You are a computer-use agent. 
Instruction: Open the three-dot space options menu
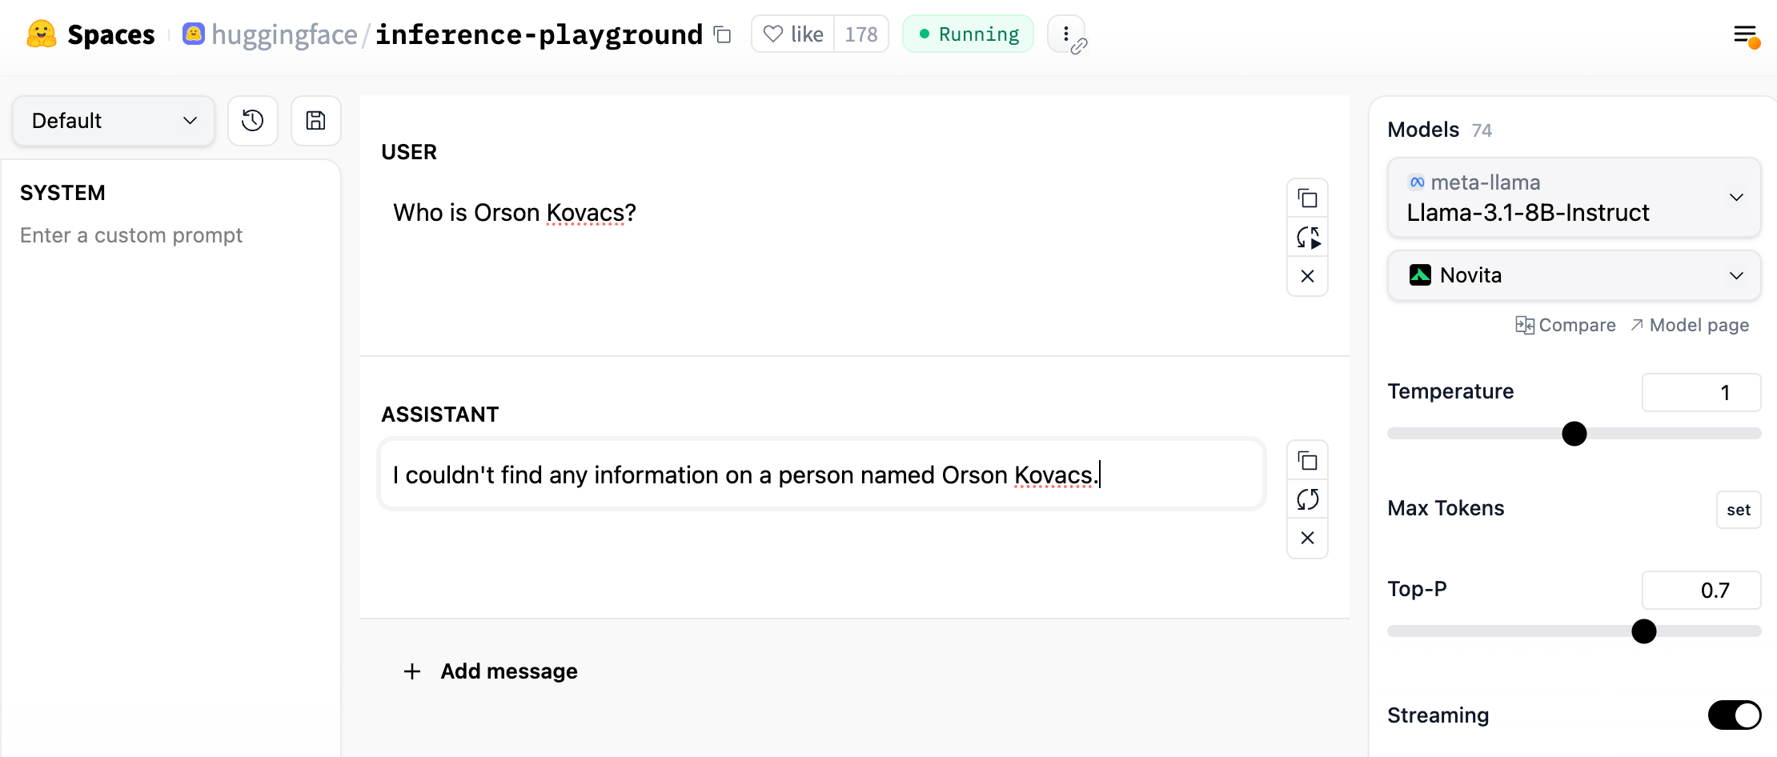(x=1066, y=34)
